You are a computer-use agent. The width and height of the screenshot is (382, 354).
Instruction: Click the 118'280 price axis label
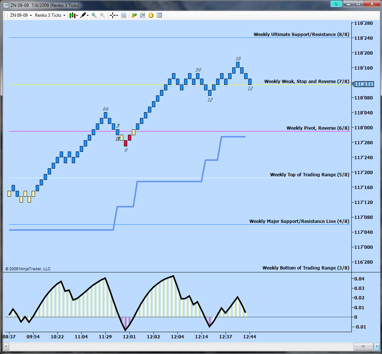(363, 23)
